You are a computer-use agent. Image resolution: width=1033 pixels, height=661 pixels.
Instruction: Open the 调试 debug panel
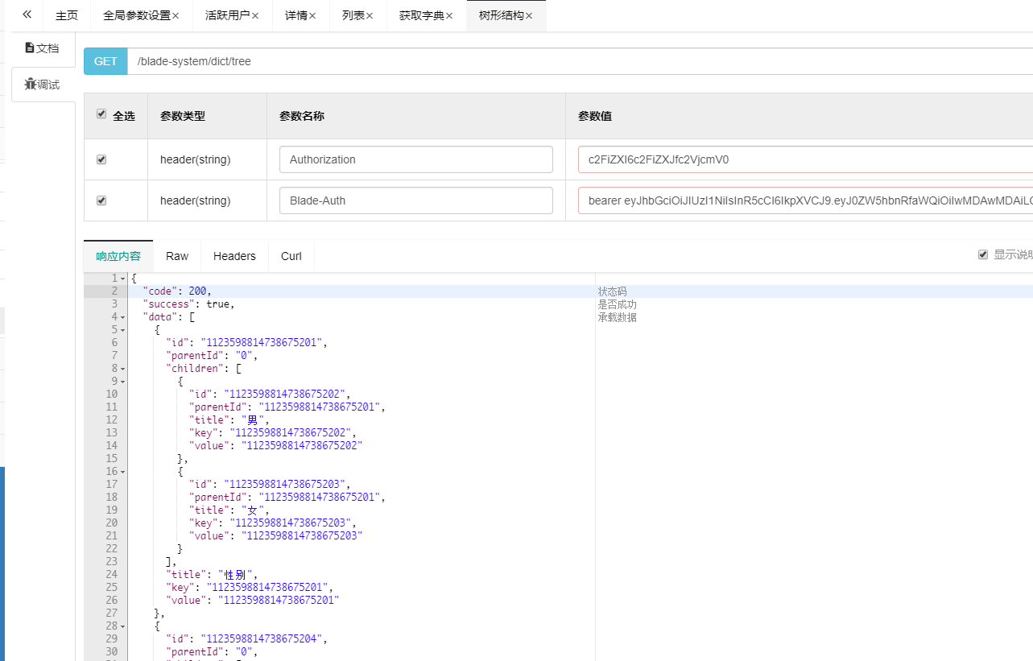[43, 84]
